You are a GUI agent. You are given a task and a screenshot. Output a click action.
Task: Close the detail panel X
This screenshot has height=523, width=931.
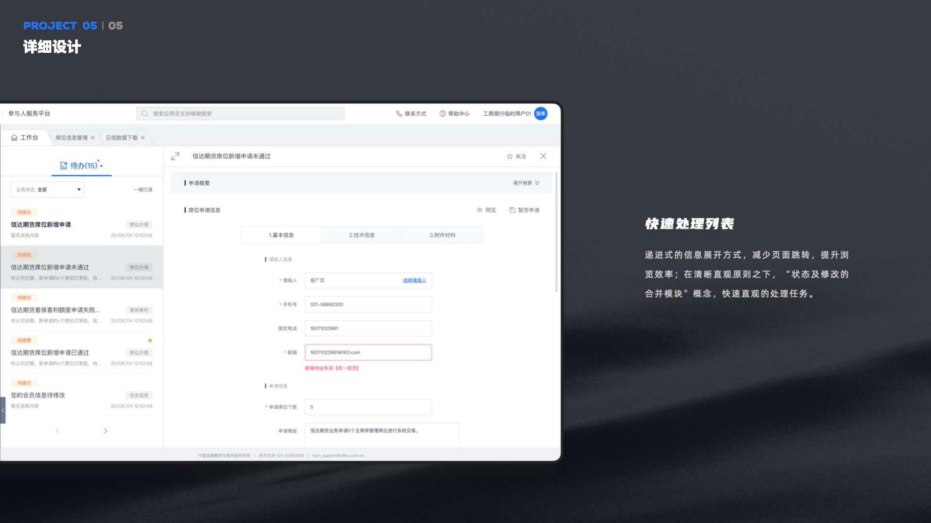(544, 156)
